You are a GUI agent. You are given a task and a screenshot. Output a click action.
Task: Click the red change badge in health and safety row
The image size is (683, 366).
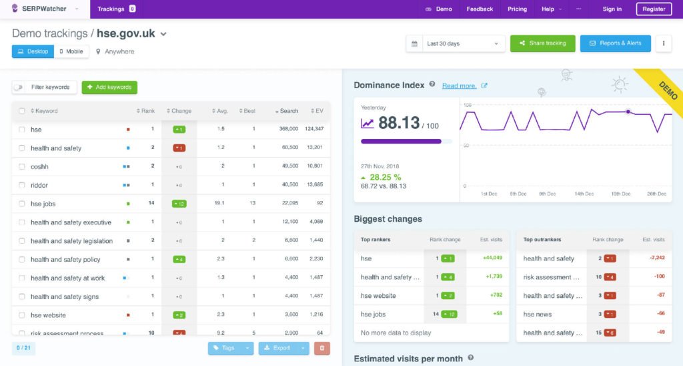[179, 148]
